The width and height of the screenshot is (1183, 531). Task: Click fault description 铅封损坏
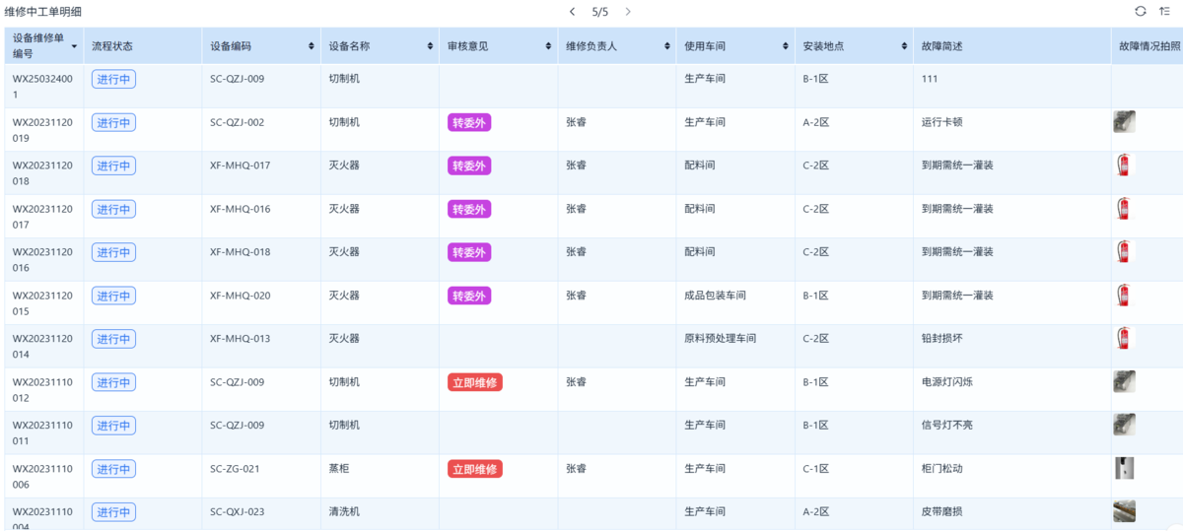(x=941, y=339)
